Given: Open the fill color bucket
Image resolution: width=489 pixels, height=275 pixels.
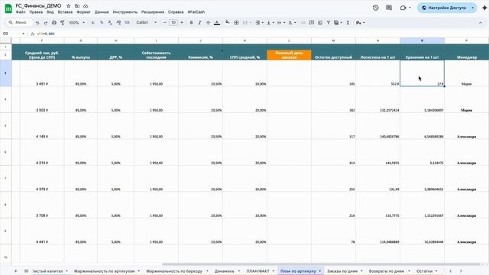Looking at the screenshot, I should [228, 22].
